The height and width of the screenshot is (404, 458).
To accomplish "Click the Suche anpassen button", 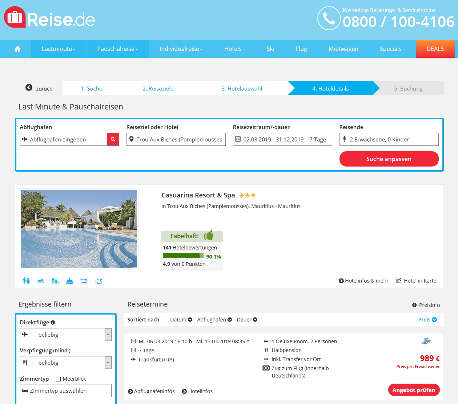I will 389,159.
